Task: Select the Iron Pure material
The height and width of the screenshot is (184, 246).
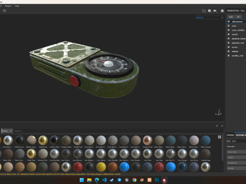Action: (148, 155)
